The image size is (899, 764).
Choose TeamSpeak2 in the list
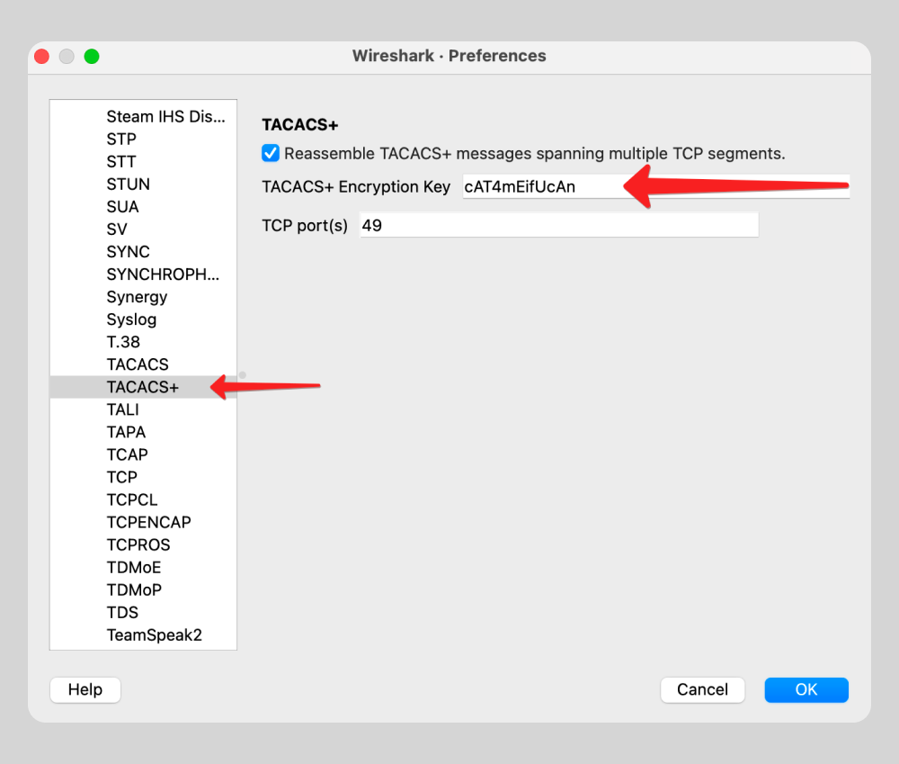coord(155,634)
